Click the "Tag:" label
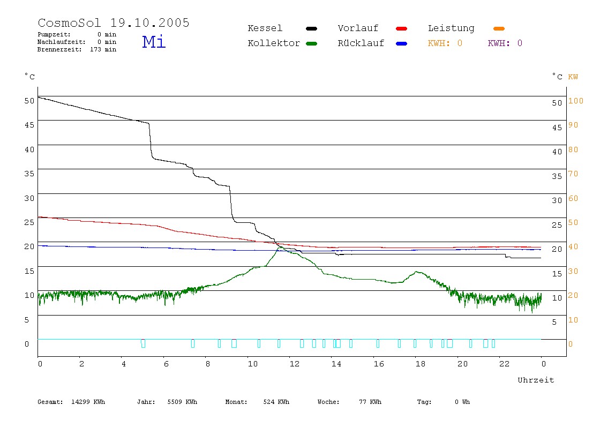This screenshot has height=435, width=615. (x=424, y=402)
